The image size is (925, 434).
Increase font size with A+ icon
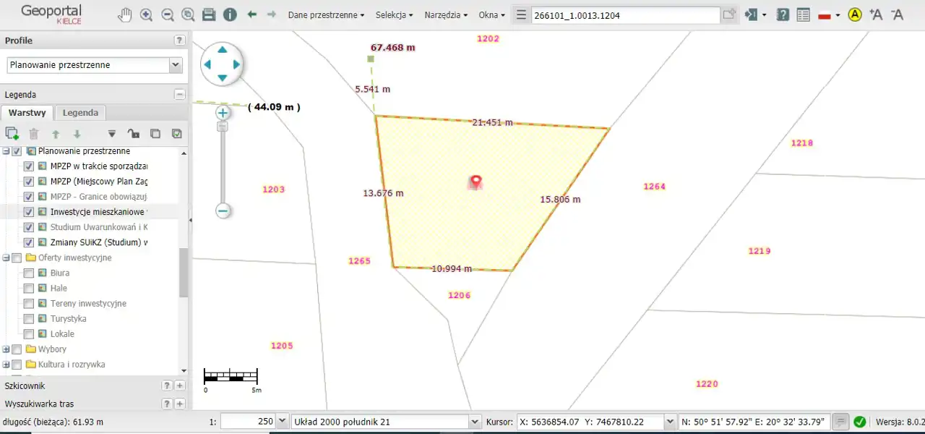(876, 14)
